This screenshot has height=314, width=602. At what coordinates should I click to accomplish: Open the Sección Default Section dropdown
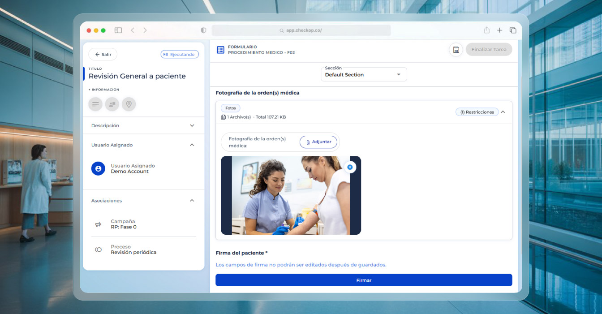click(364, 74)
